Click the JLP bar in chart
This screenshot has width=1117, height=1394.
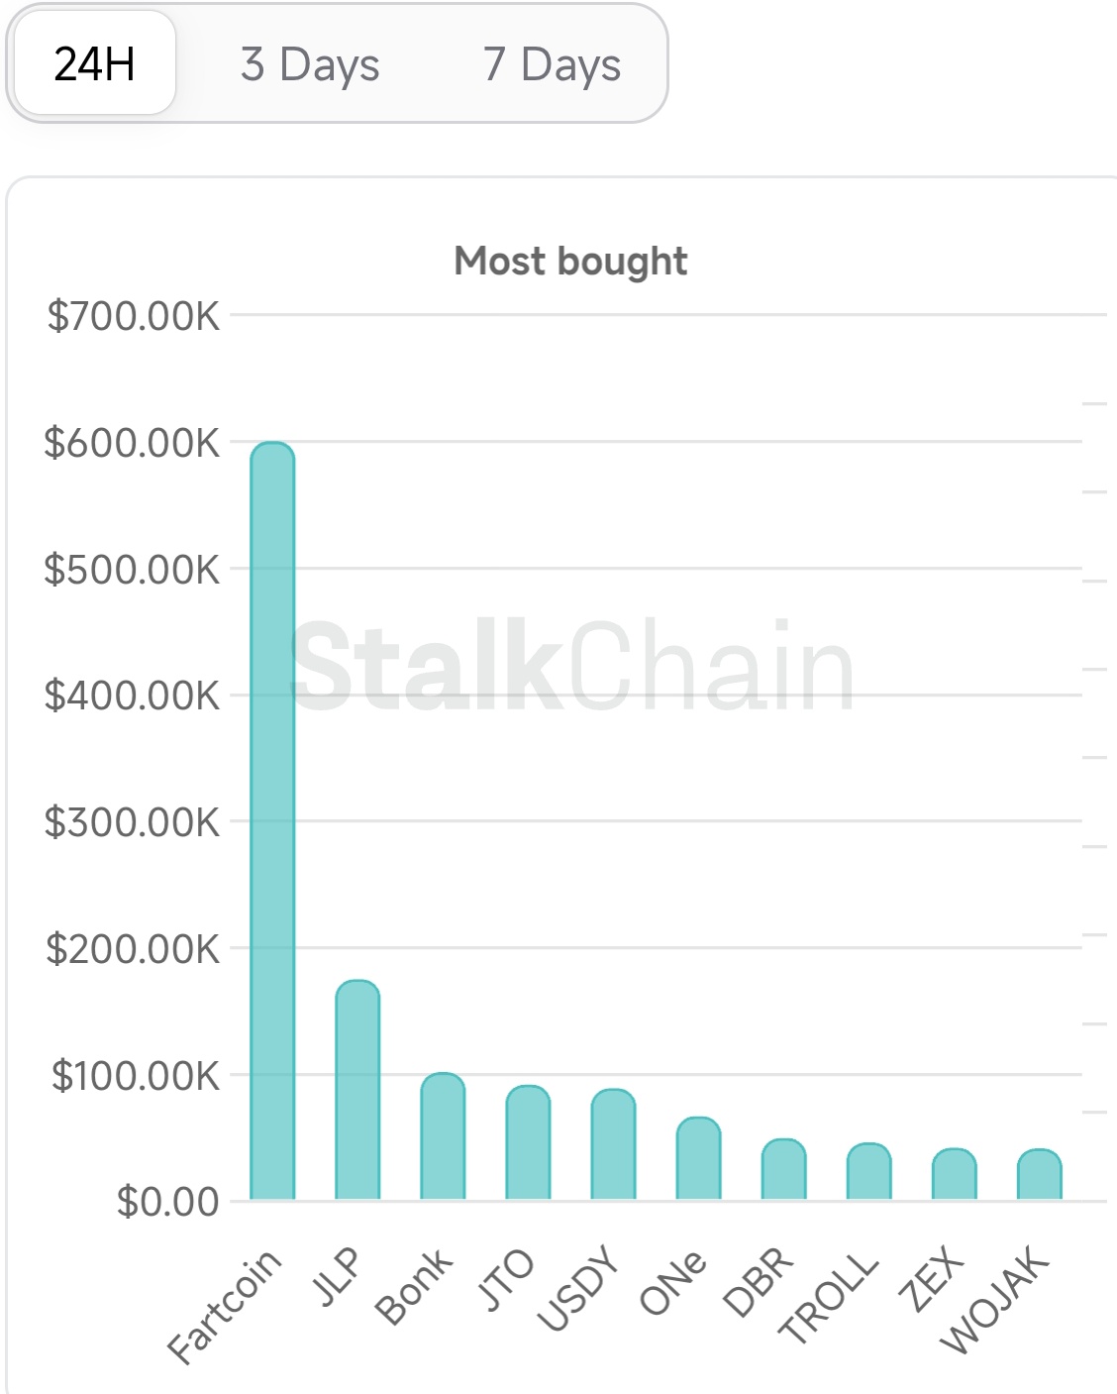[x=357, y=1090]
